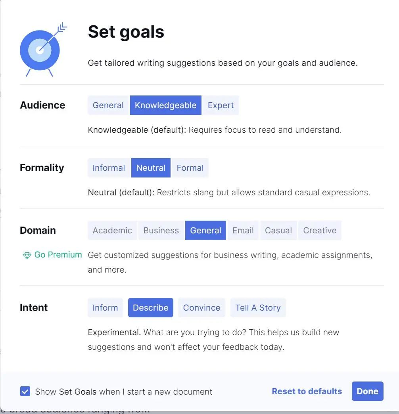The width and height of the screenshot is (399, 414).
Task: Set Audience to General
Action: point(108,105)
